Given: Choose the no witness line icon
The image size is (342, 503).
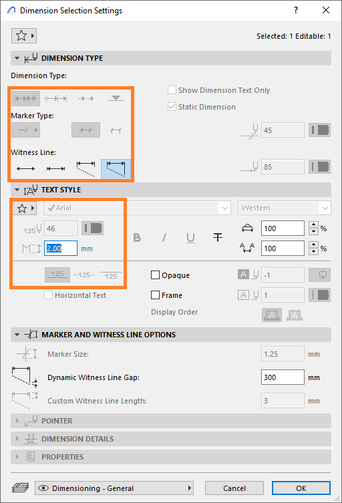Looking at the screenshot, I should point(25,168).
